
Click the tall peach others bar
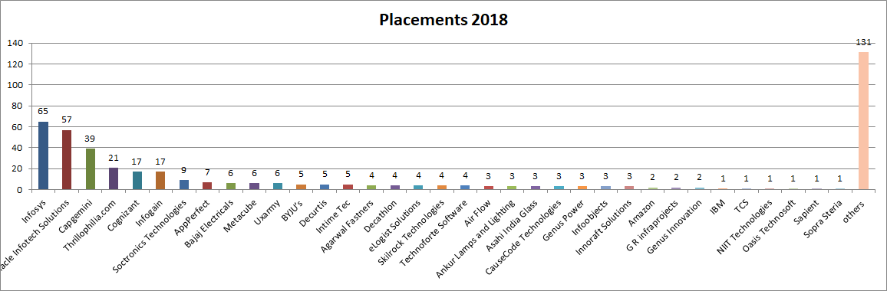pos(863,121)
